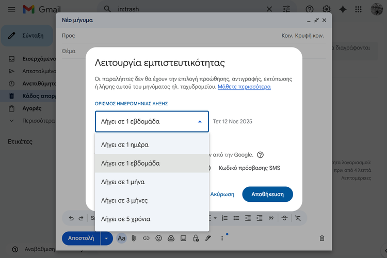Image resolution: width=387 pixels, height=258 pixels.
Task: Click the insert photo icon
Action: point(183,238)
